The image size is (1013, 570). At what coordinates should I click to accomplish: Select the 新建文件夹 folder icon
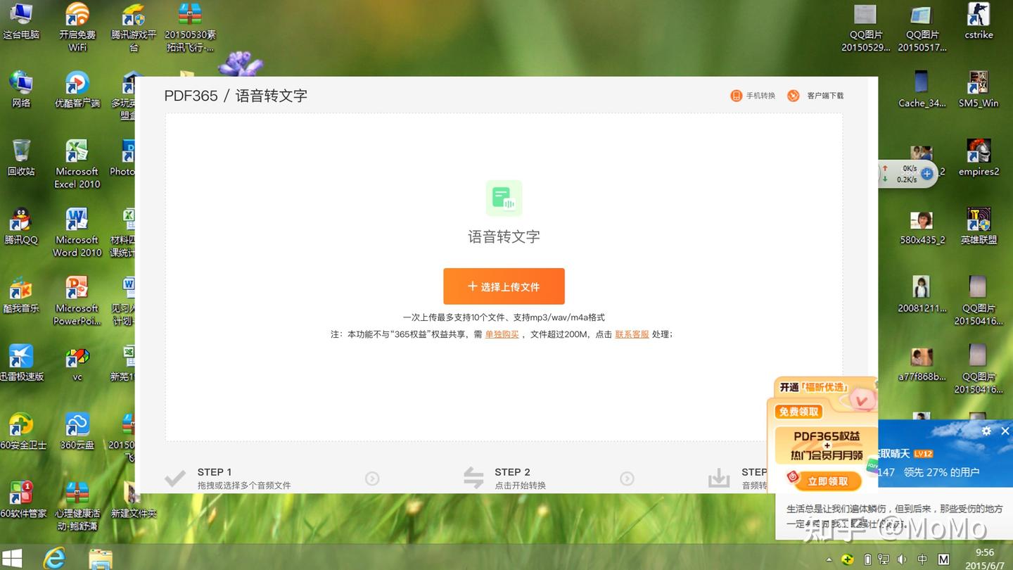tap(132, 500)
